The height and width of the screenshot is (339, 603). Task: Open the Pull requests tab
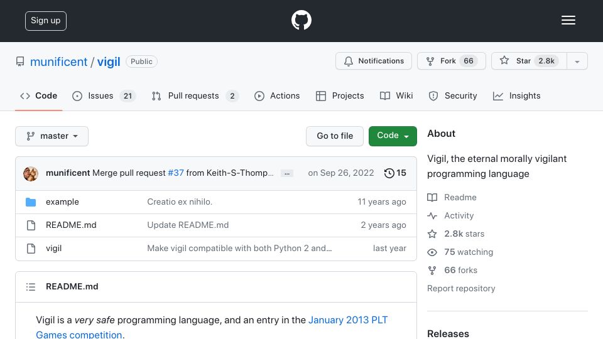(195, 95)
